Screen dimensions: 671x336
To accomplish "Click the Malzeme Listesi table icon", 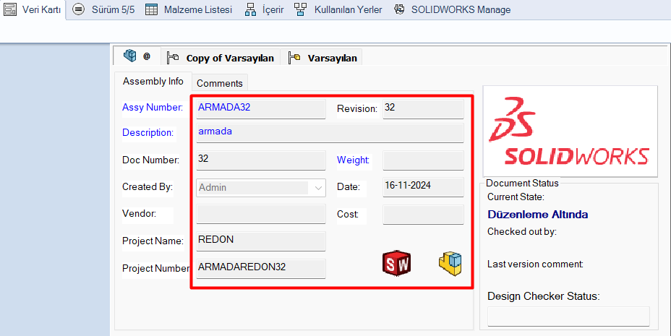I will [152, 9].
